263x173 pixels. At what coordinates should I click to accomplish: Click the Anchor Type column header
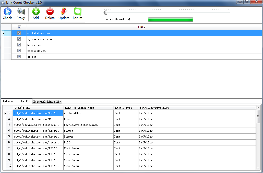(126, 108)
